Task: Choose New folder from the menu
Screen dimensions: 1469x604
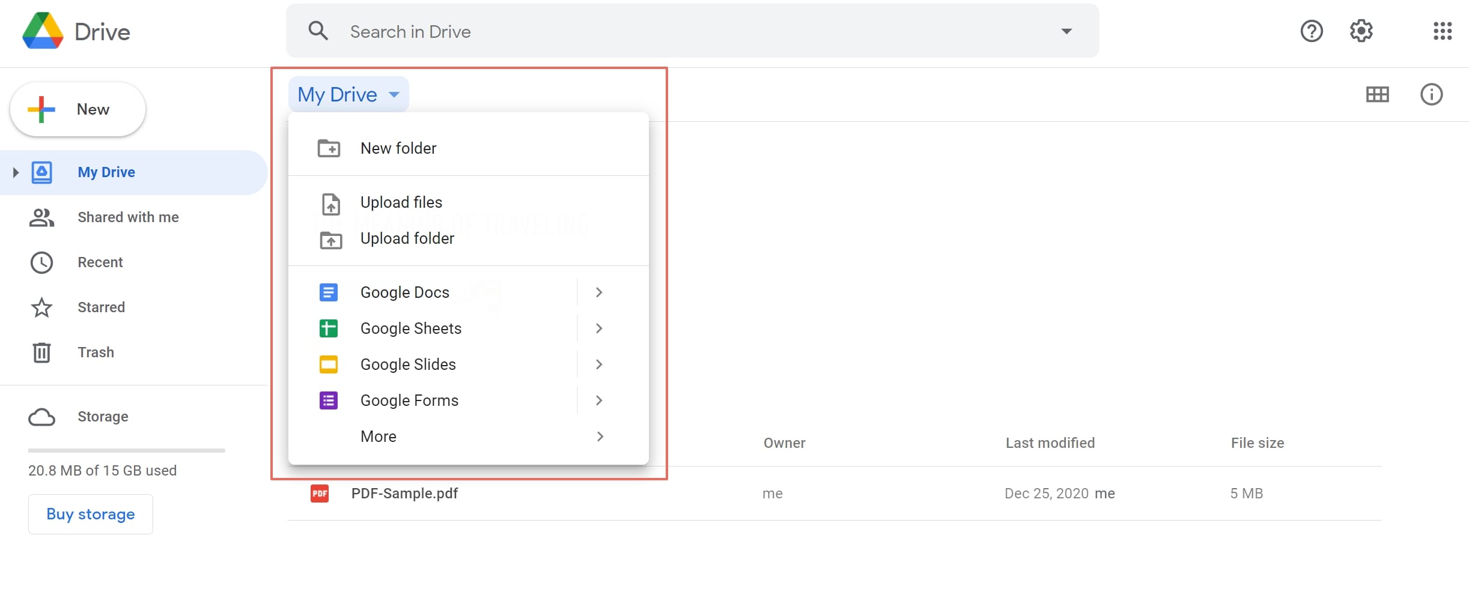Action: point(398,148)
